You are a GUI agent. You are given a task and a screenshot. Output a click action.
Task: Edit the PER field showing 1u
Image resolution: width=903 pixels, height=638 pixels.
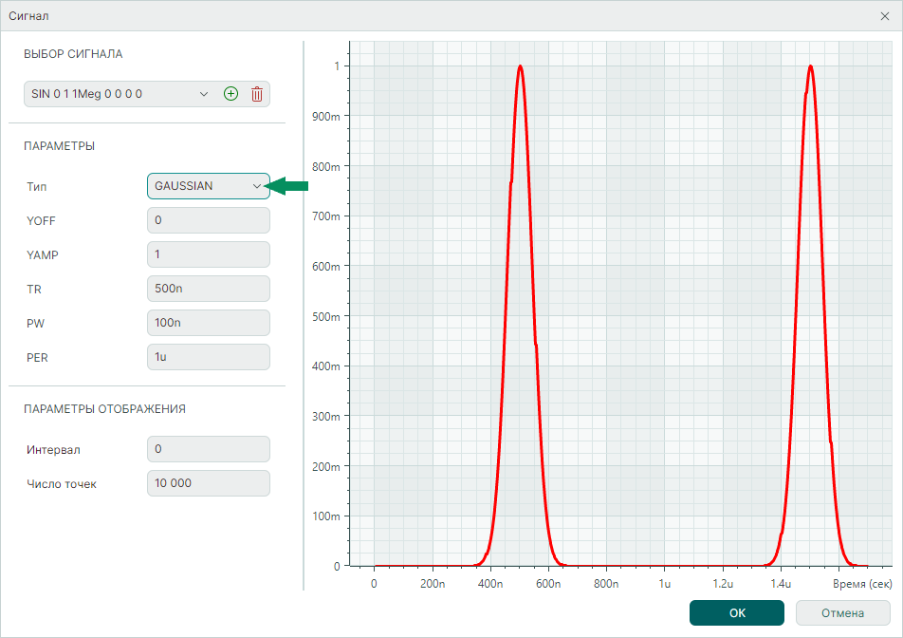click(x=209, y=357)
